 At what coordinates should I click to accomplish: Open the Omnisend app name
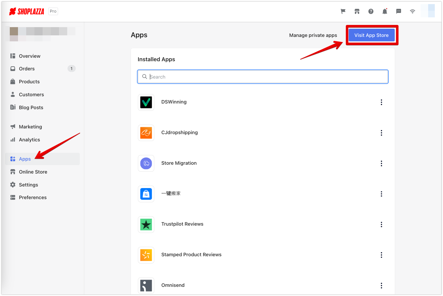click(173, 285)
